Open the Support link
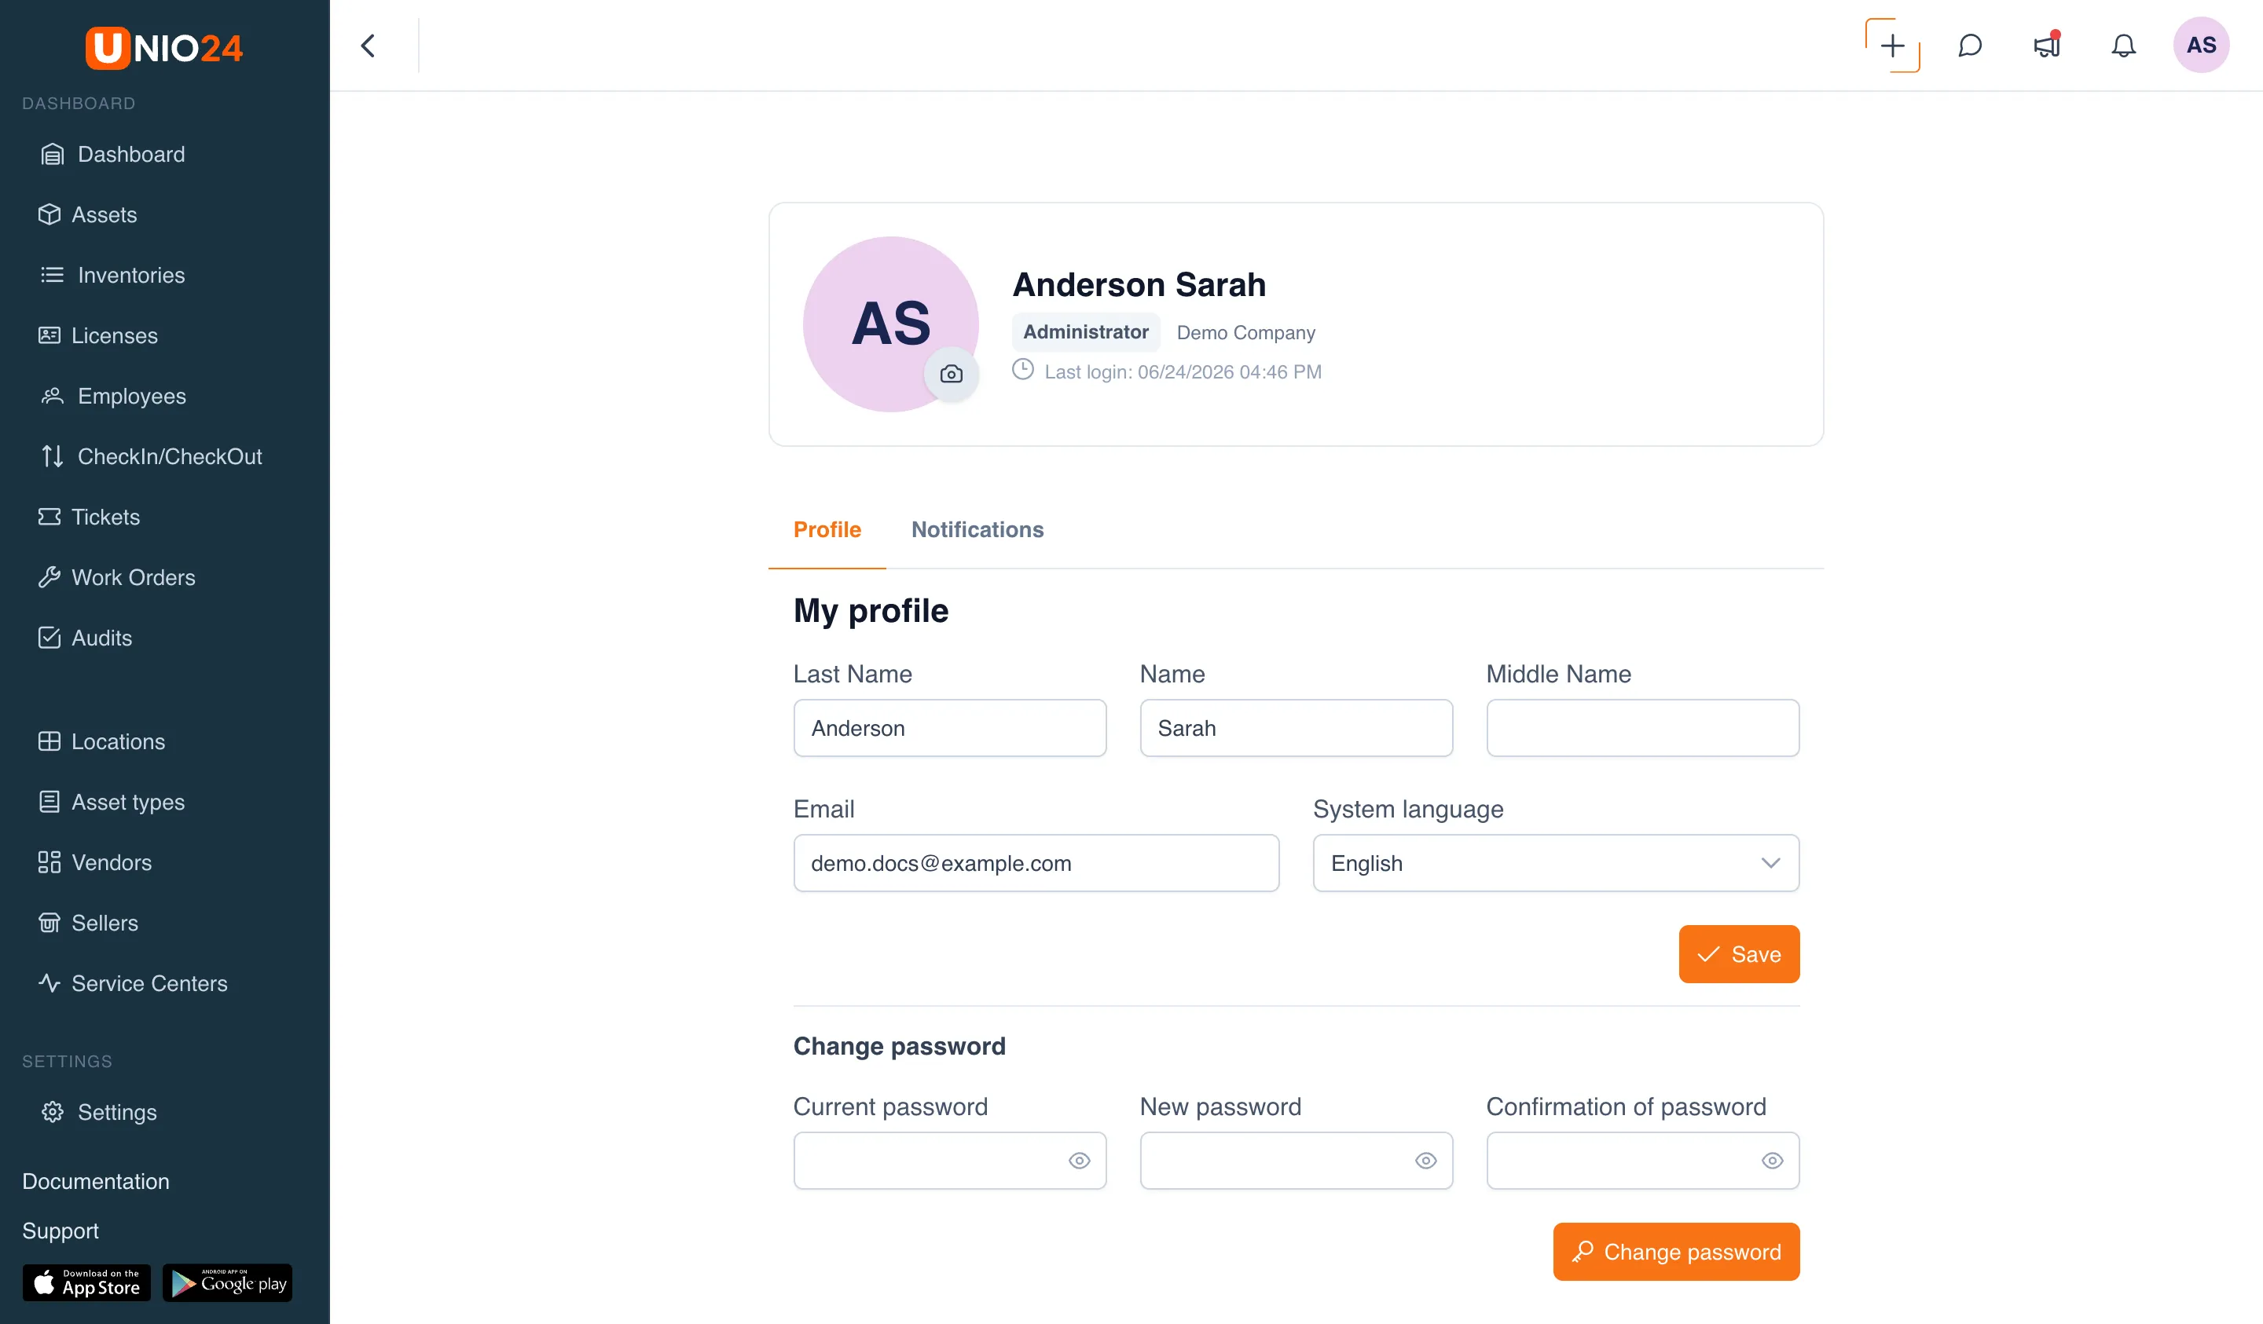The height and width of the screenshot is (1324, 2263). tap(61, 1231)
